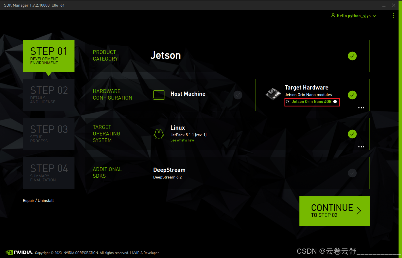Toggle the Host Machine checkmark

click(x=238, y=95)
